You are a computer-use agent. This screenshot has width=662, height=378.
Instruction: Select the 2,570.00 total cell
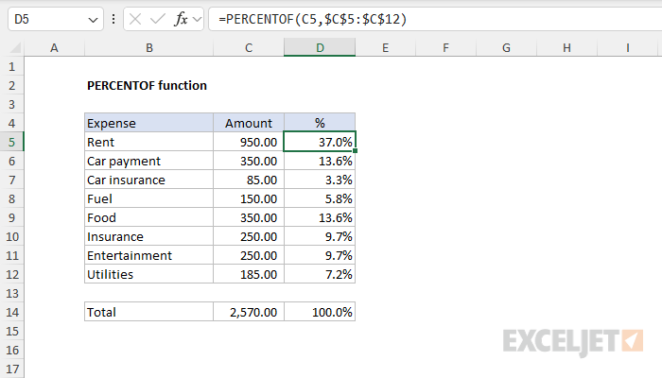tap(249, 312)
